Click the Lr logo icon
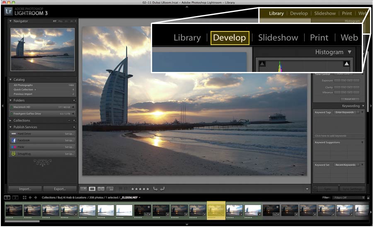This screenshot has width=373, height=227. pos(8,11)
